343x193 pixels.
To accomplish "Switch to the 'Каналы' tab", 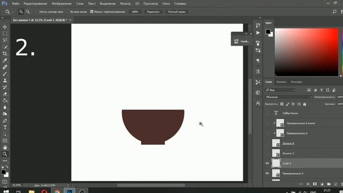I will 281,82.
